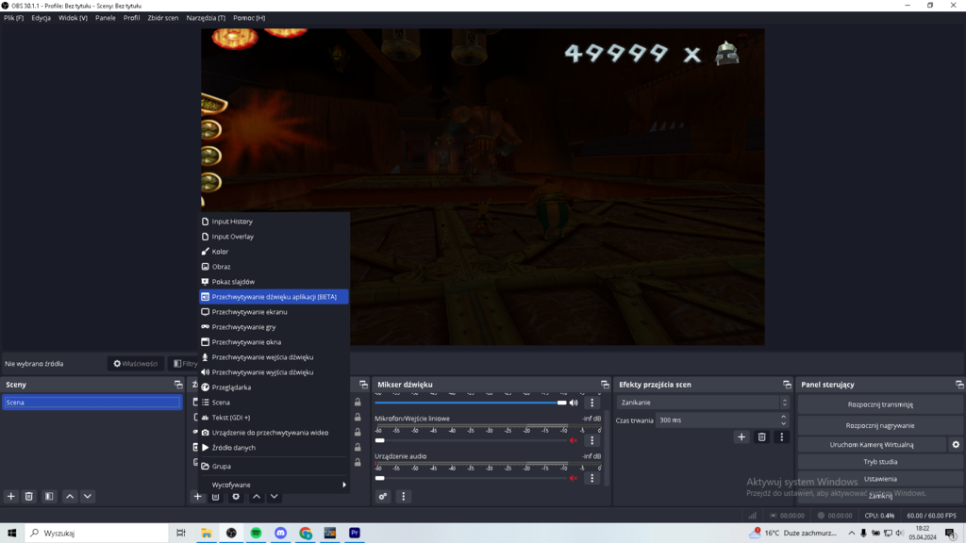Click the Windows Start button
The width and height of the screenshot is (966, 543).
11,534
